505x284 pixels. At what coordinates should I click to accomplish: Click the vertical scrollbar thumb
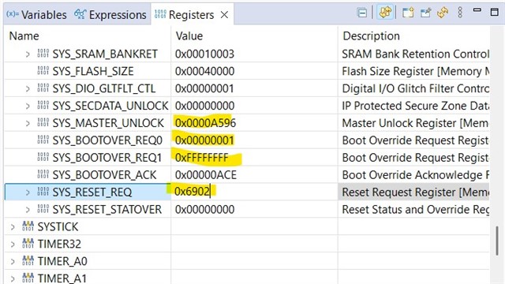click(x=497, y=240)
